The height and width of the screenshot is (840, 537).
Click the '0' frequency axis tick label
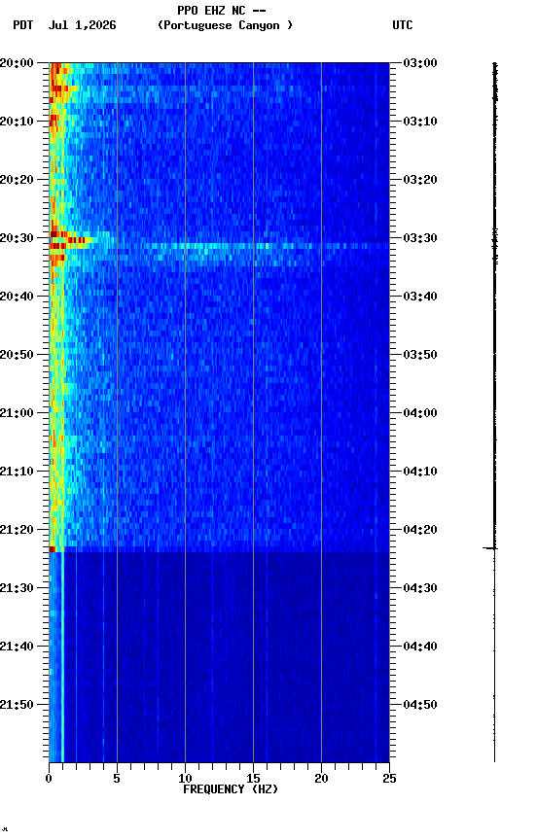(x=49, y=779)
